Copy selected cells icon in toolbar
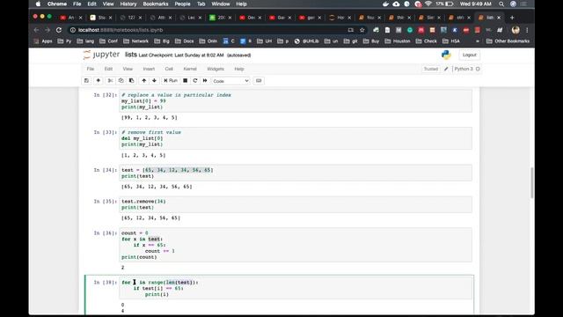Screen dimensions: 563x317 pyautogui.click(x=121, y=80)
